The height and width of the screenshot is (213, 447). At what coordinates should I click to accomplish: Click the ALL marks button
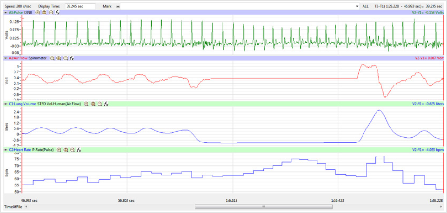[365, 6]
